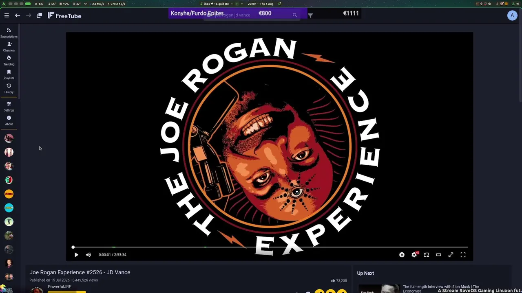Open Trending in the sidebar
The image size is (522, 293).
[x=9, y=61]
